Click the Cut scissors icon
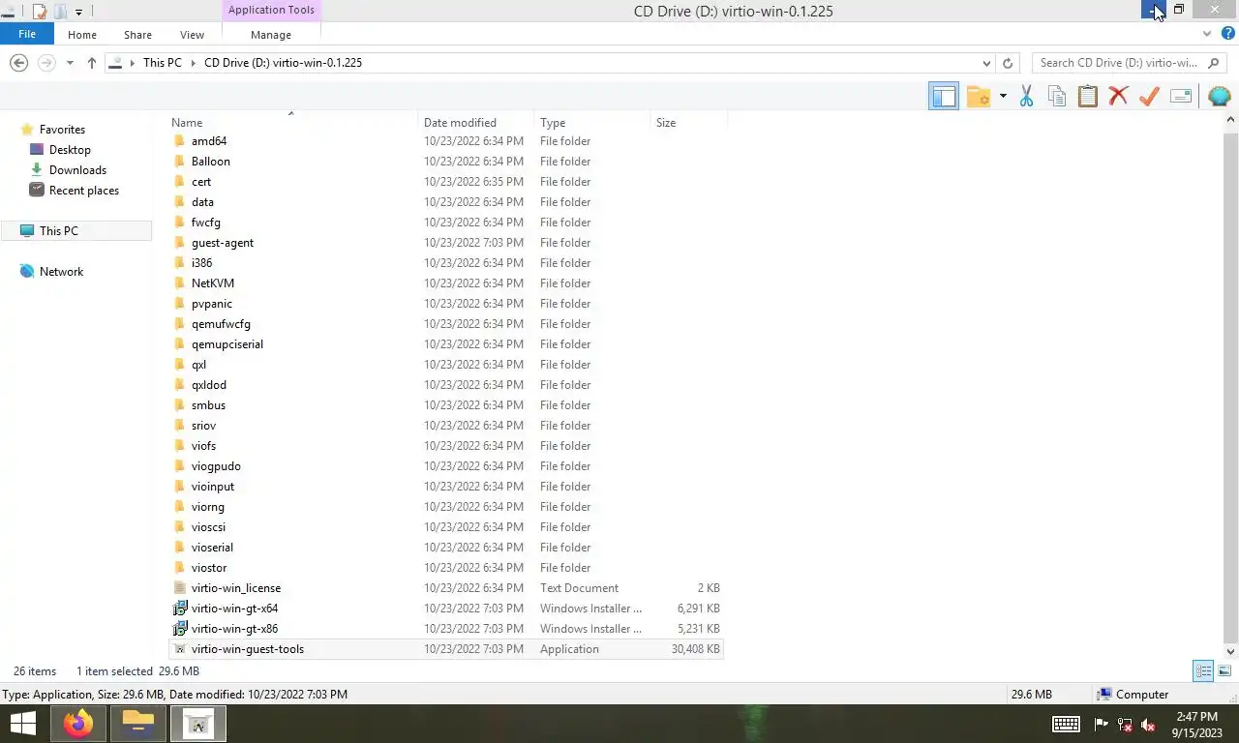 tap(1026, 96)
